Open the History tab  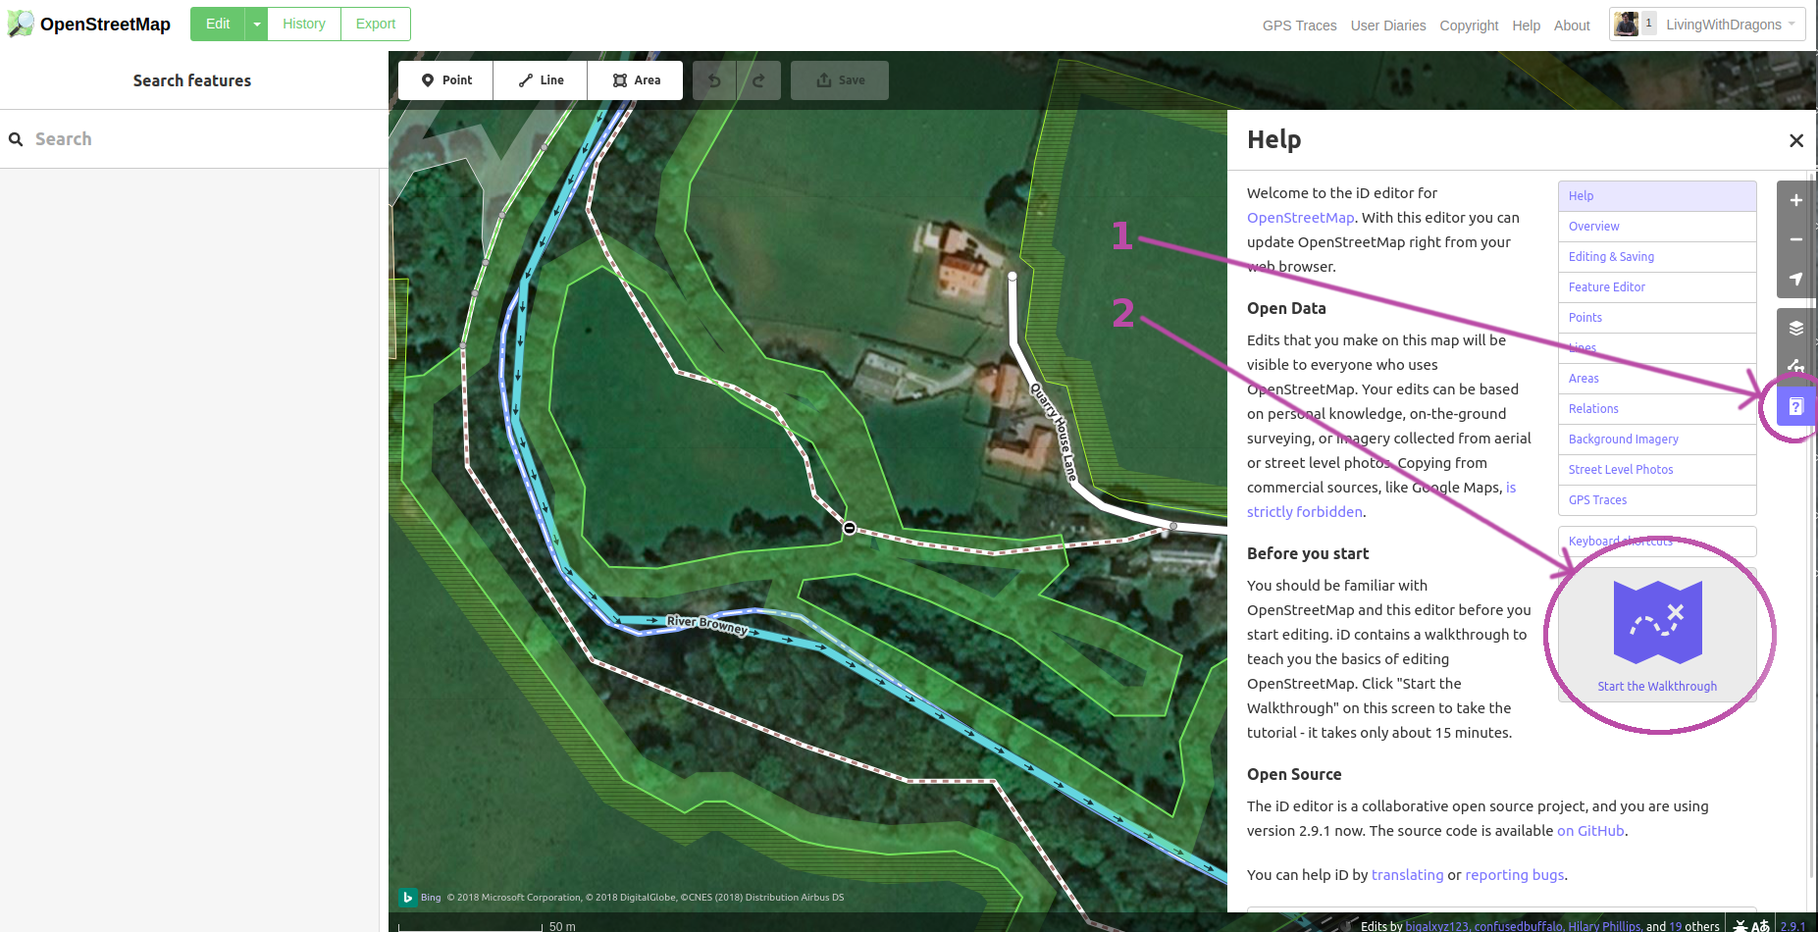coord(304,24)
